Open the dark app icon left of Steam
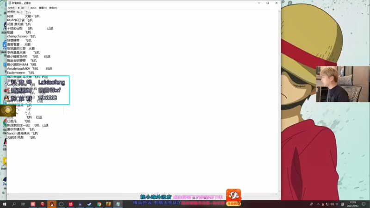This screenshot has width=370, height=208. 80,204
